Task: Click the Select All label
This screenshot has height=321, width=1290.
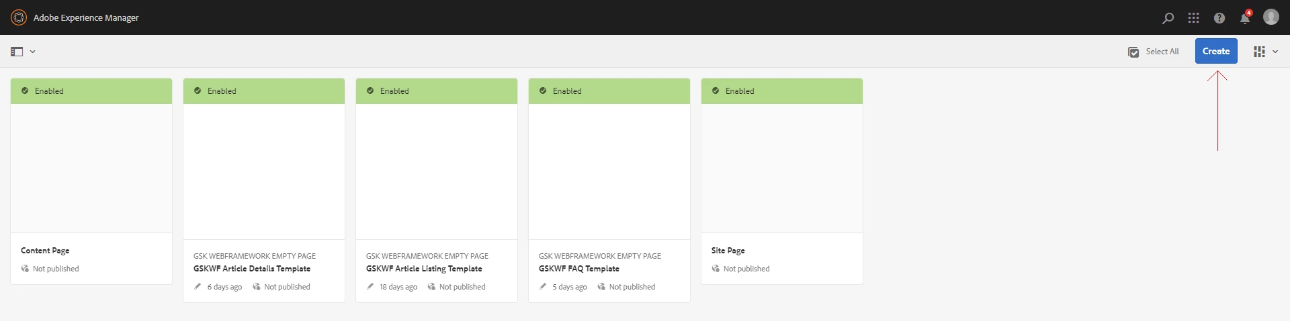Action: (x=1162, y=52)
